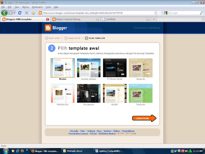
Task: Select the green Tanda Air template
Action: (x=141, y=93)
